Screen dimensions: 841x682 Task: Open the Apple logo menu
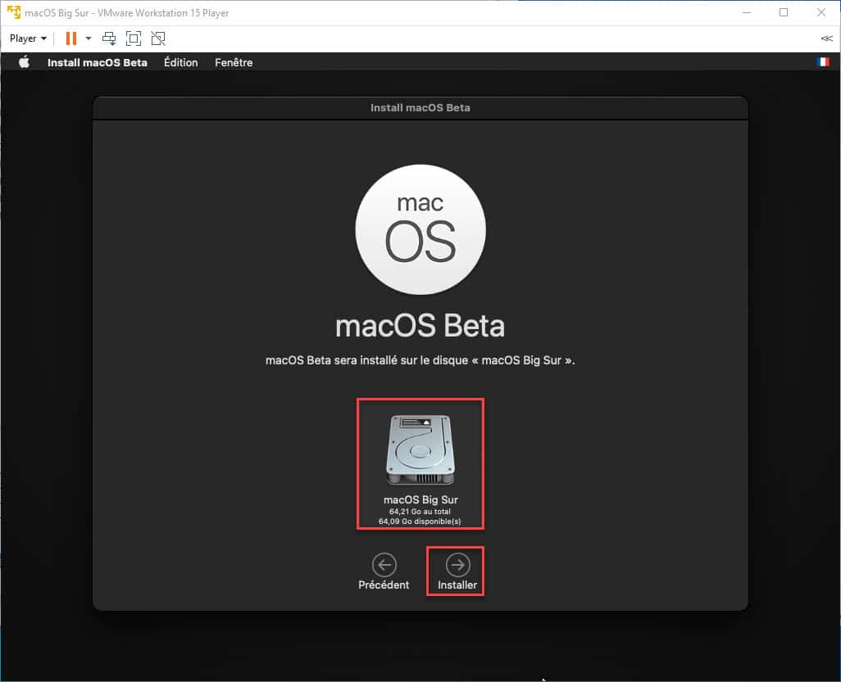24,62
